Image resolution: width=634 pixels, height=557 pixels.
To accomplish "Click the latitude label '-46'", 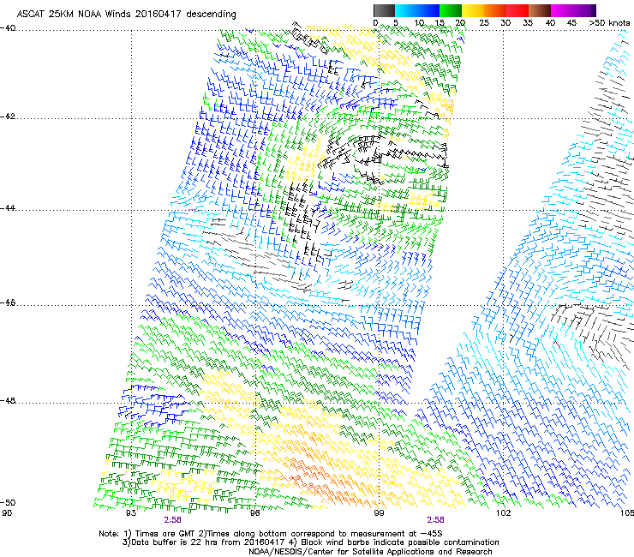I will coord(8,302).
